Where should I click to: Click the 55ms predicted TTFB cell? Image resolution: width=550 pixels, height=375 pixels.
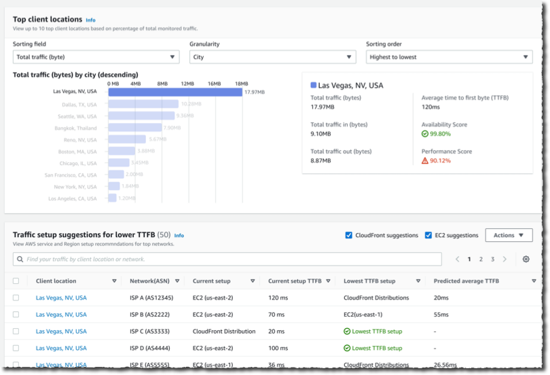(x=441, y=315)
